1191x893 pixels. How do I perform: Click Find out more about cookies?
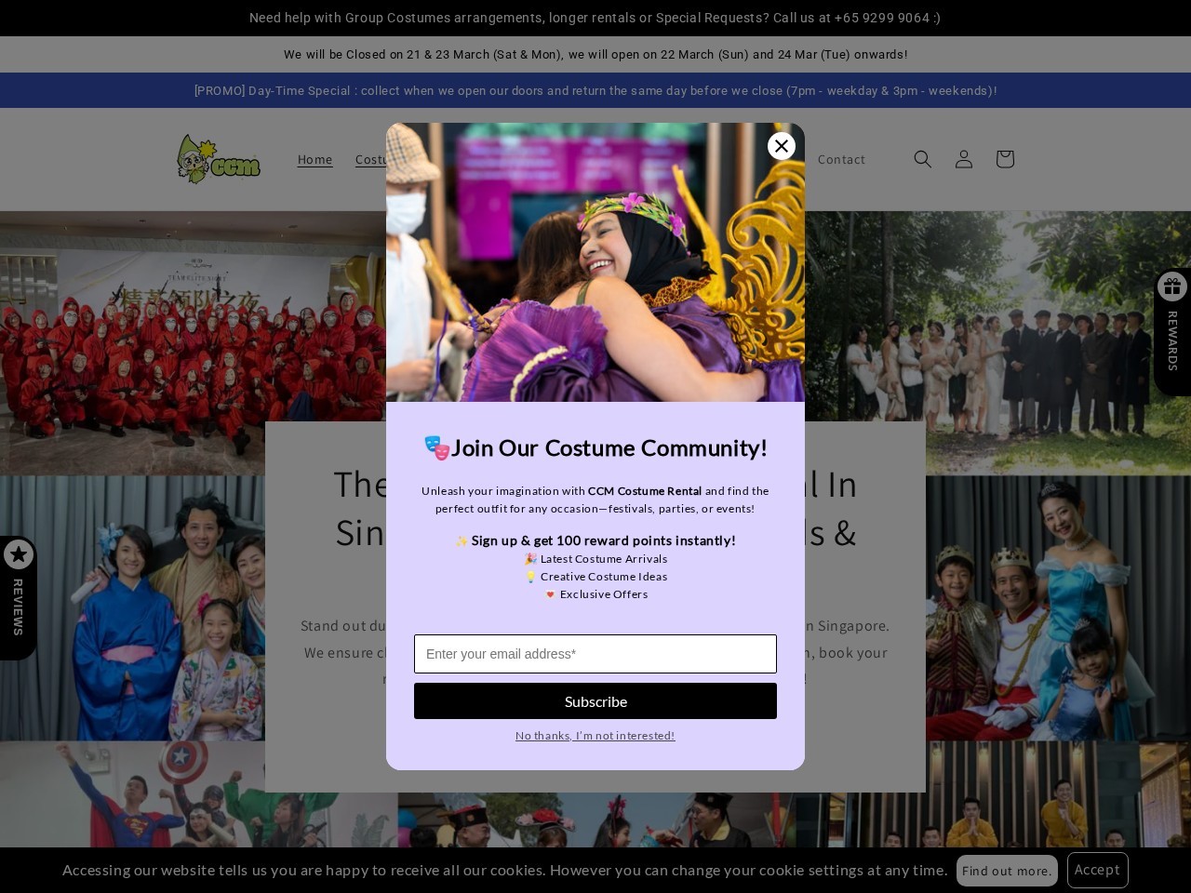(1007, 870)
